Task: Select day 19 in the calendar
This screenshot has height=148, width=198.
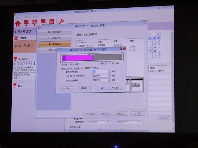Action: click(155, 48)
